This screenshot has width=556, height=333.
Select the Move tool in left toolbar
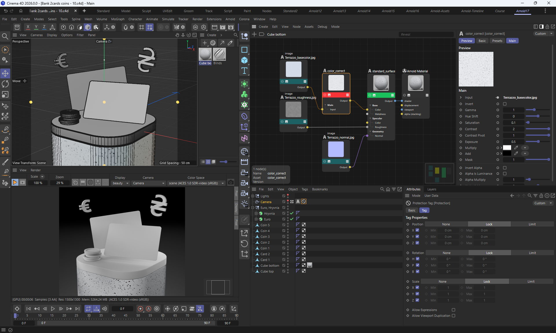5,73
